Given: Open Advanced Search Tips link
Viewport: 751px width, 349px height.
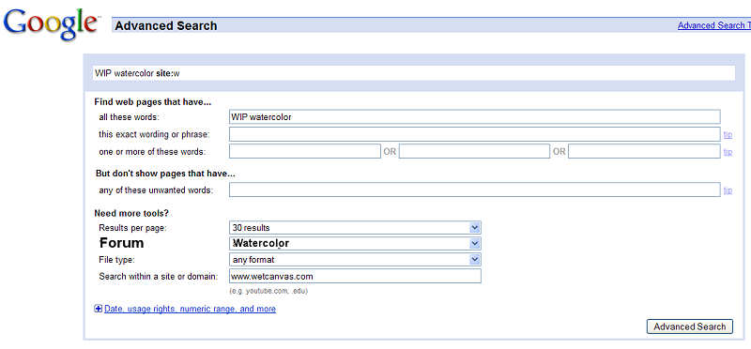Looking at the screenshot, I should point(714,25).
